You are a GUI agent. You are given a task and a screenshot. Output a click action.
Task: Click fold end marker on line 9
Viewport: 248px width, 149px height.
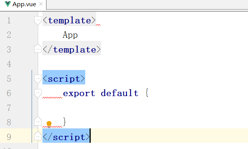click(x=38, y=136)
